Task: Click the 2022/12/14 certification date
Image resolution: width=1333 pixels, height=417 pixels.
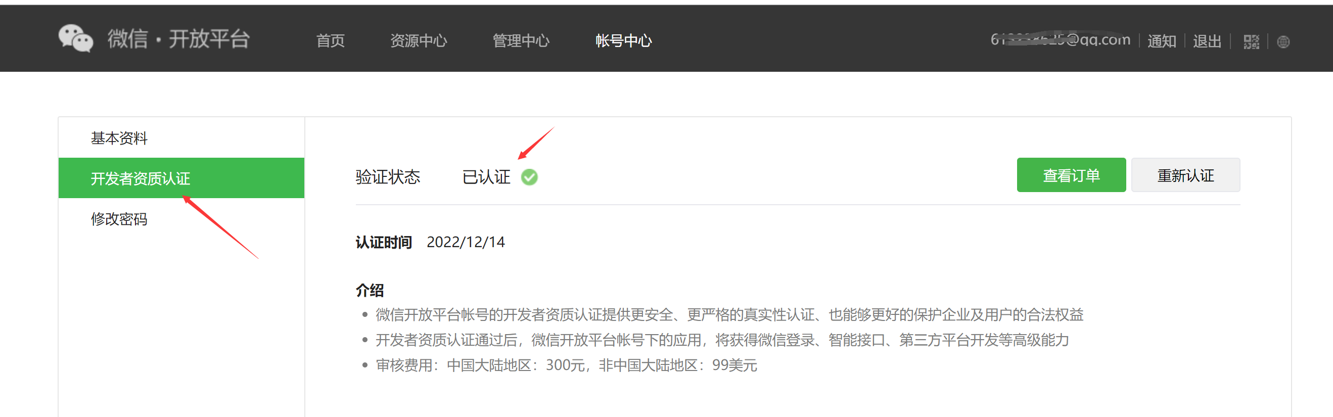Action: (466, 242)
